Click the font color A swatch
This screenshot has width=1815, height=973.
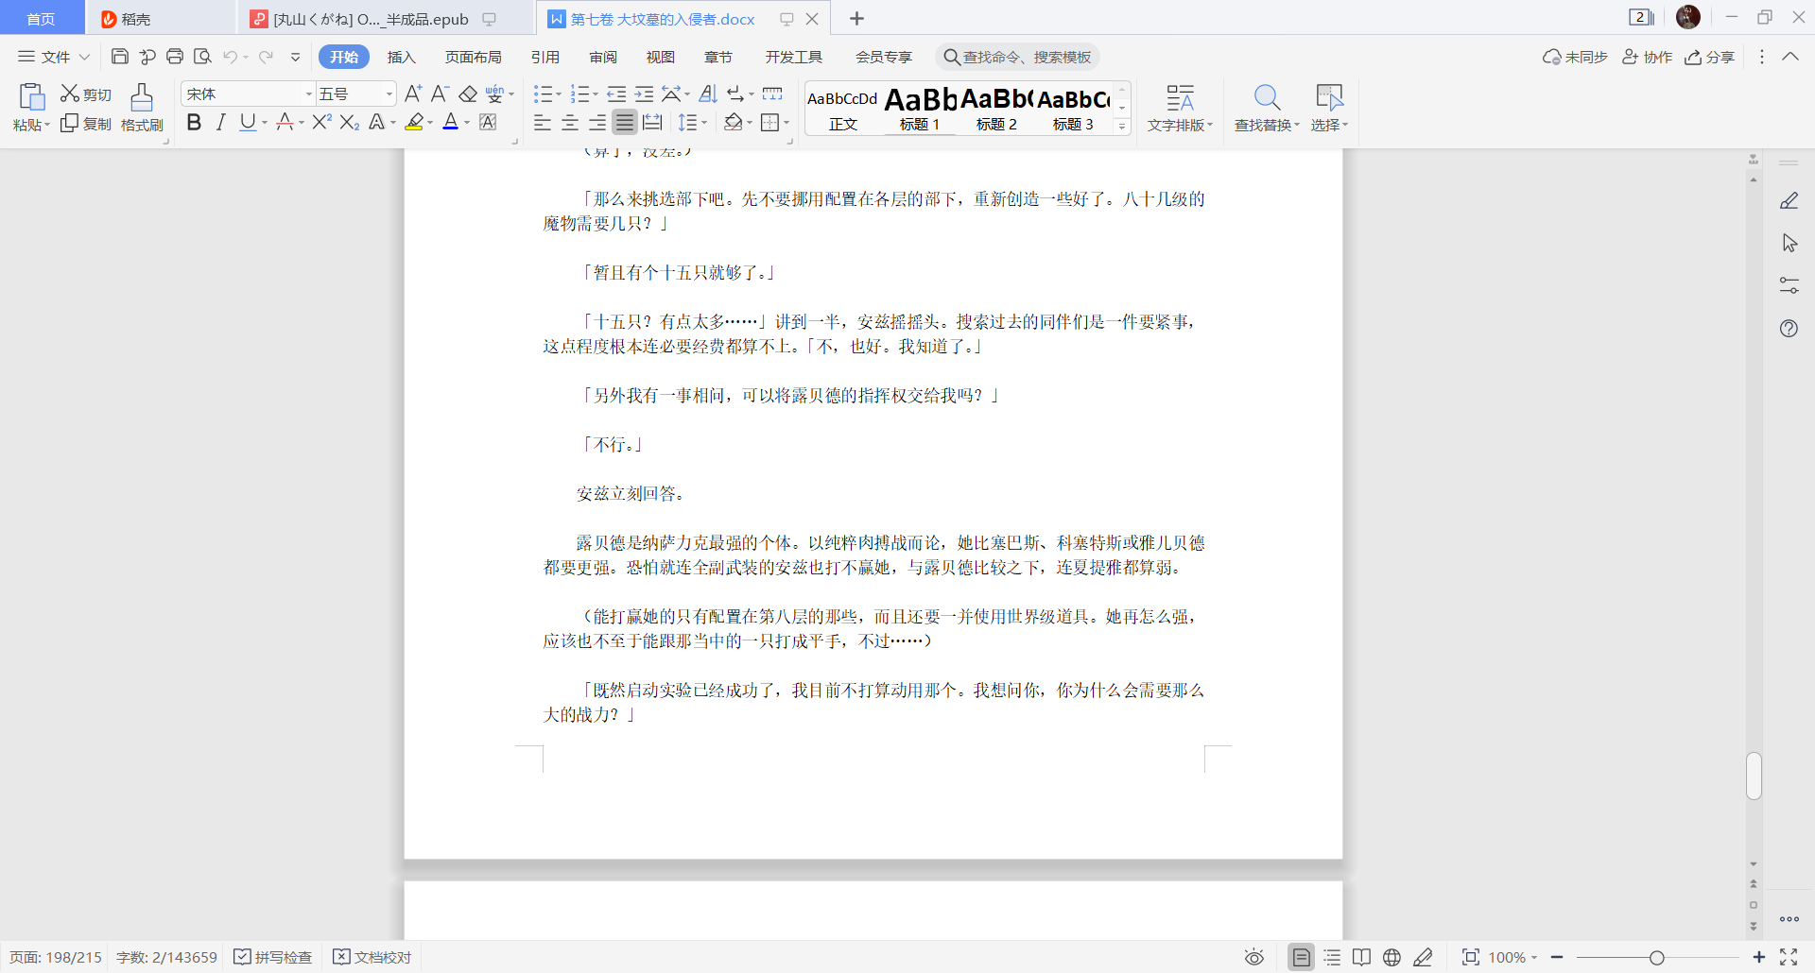(x=451, y=122)
